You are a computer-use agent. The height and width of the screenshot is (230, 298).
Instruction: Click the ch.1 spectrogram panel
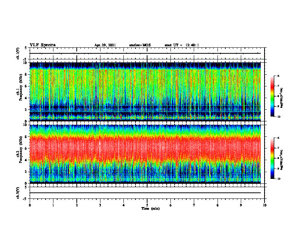coord(145,92)
